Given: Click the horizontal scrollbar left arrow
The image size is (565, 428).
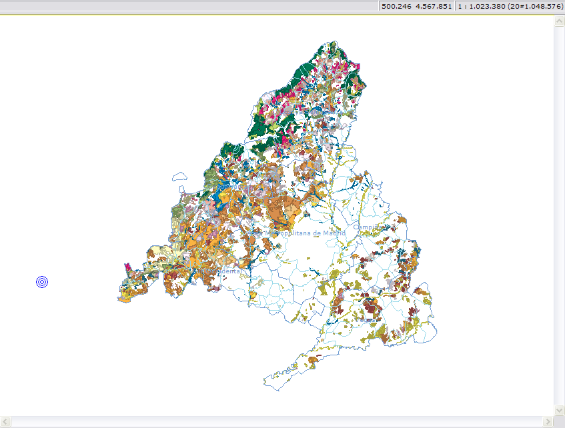Looking at the screenshot, I should [6, 422].
